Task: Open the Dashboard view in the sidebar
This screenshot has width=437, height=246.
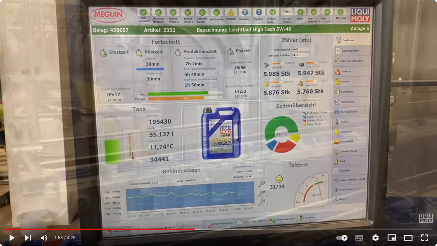Action: point(352,40)
